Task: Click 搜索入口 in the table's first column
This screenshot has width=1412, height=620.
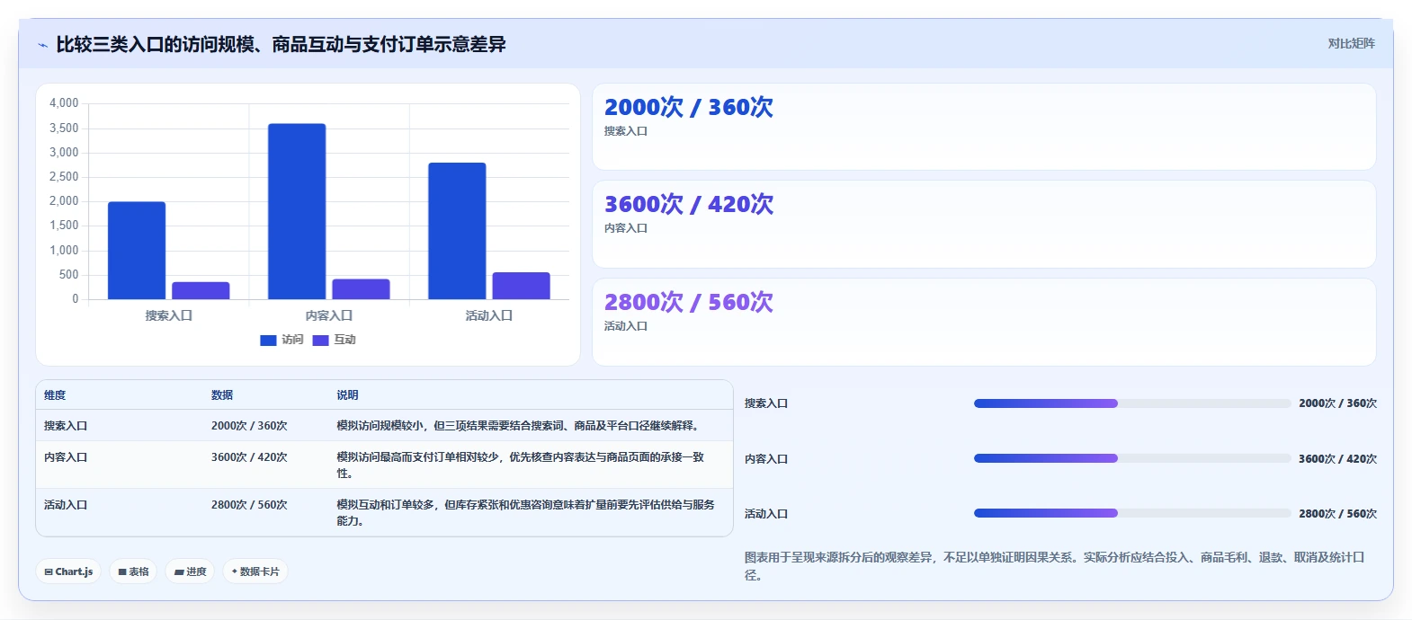Action: [x=66, y=426]
